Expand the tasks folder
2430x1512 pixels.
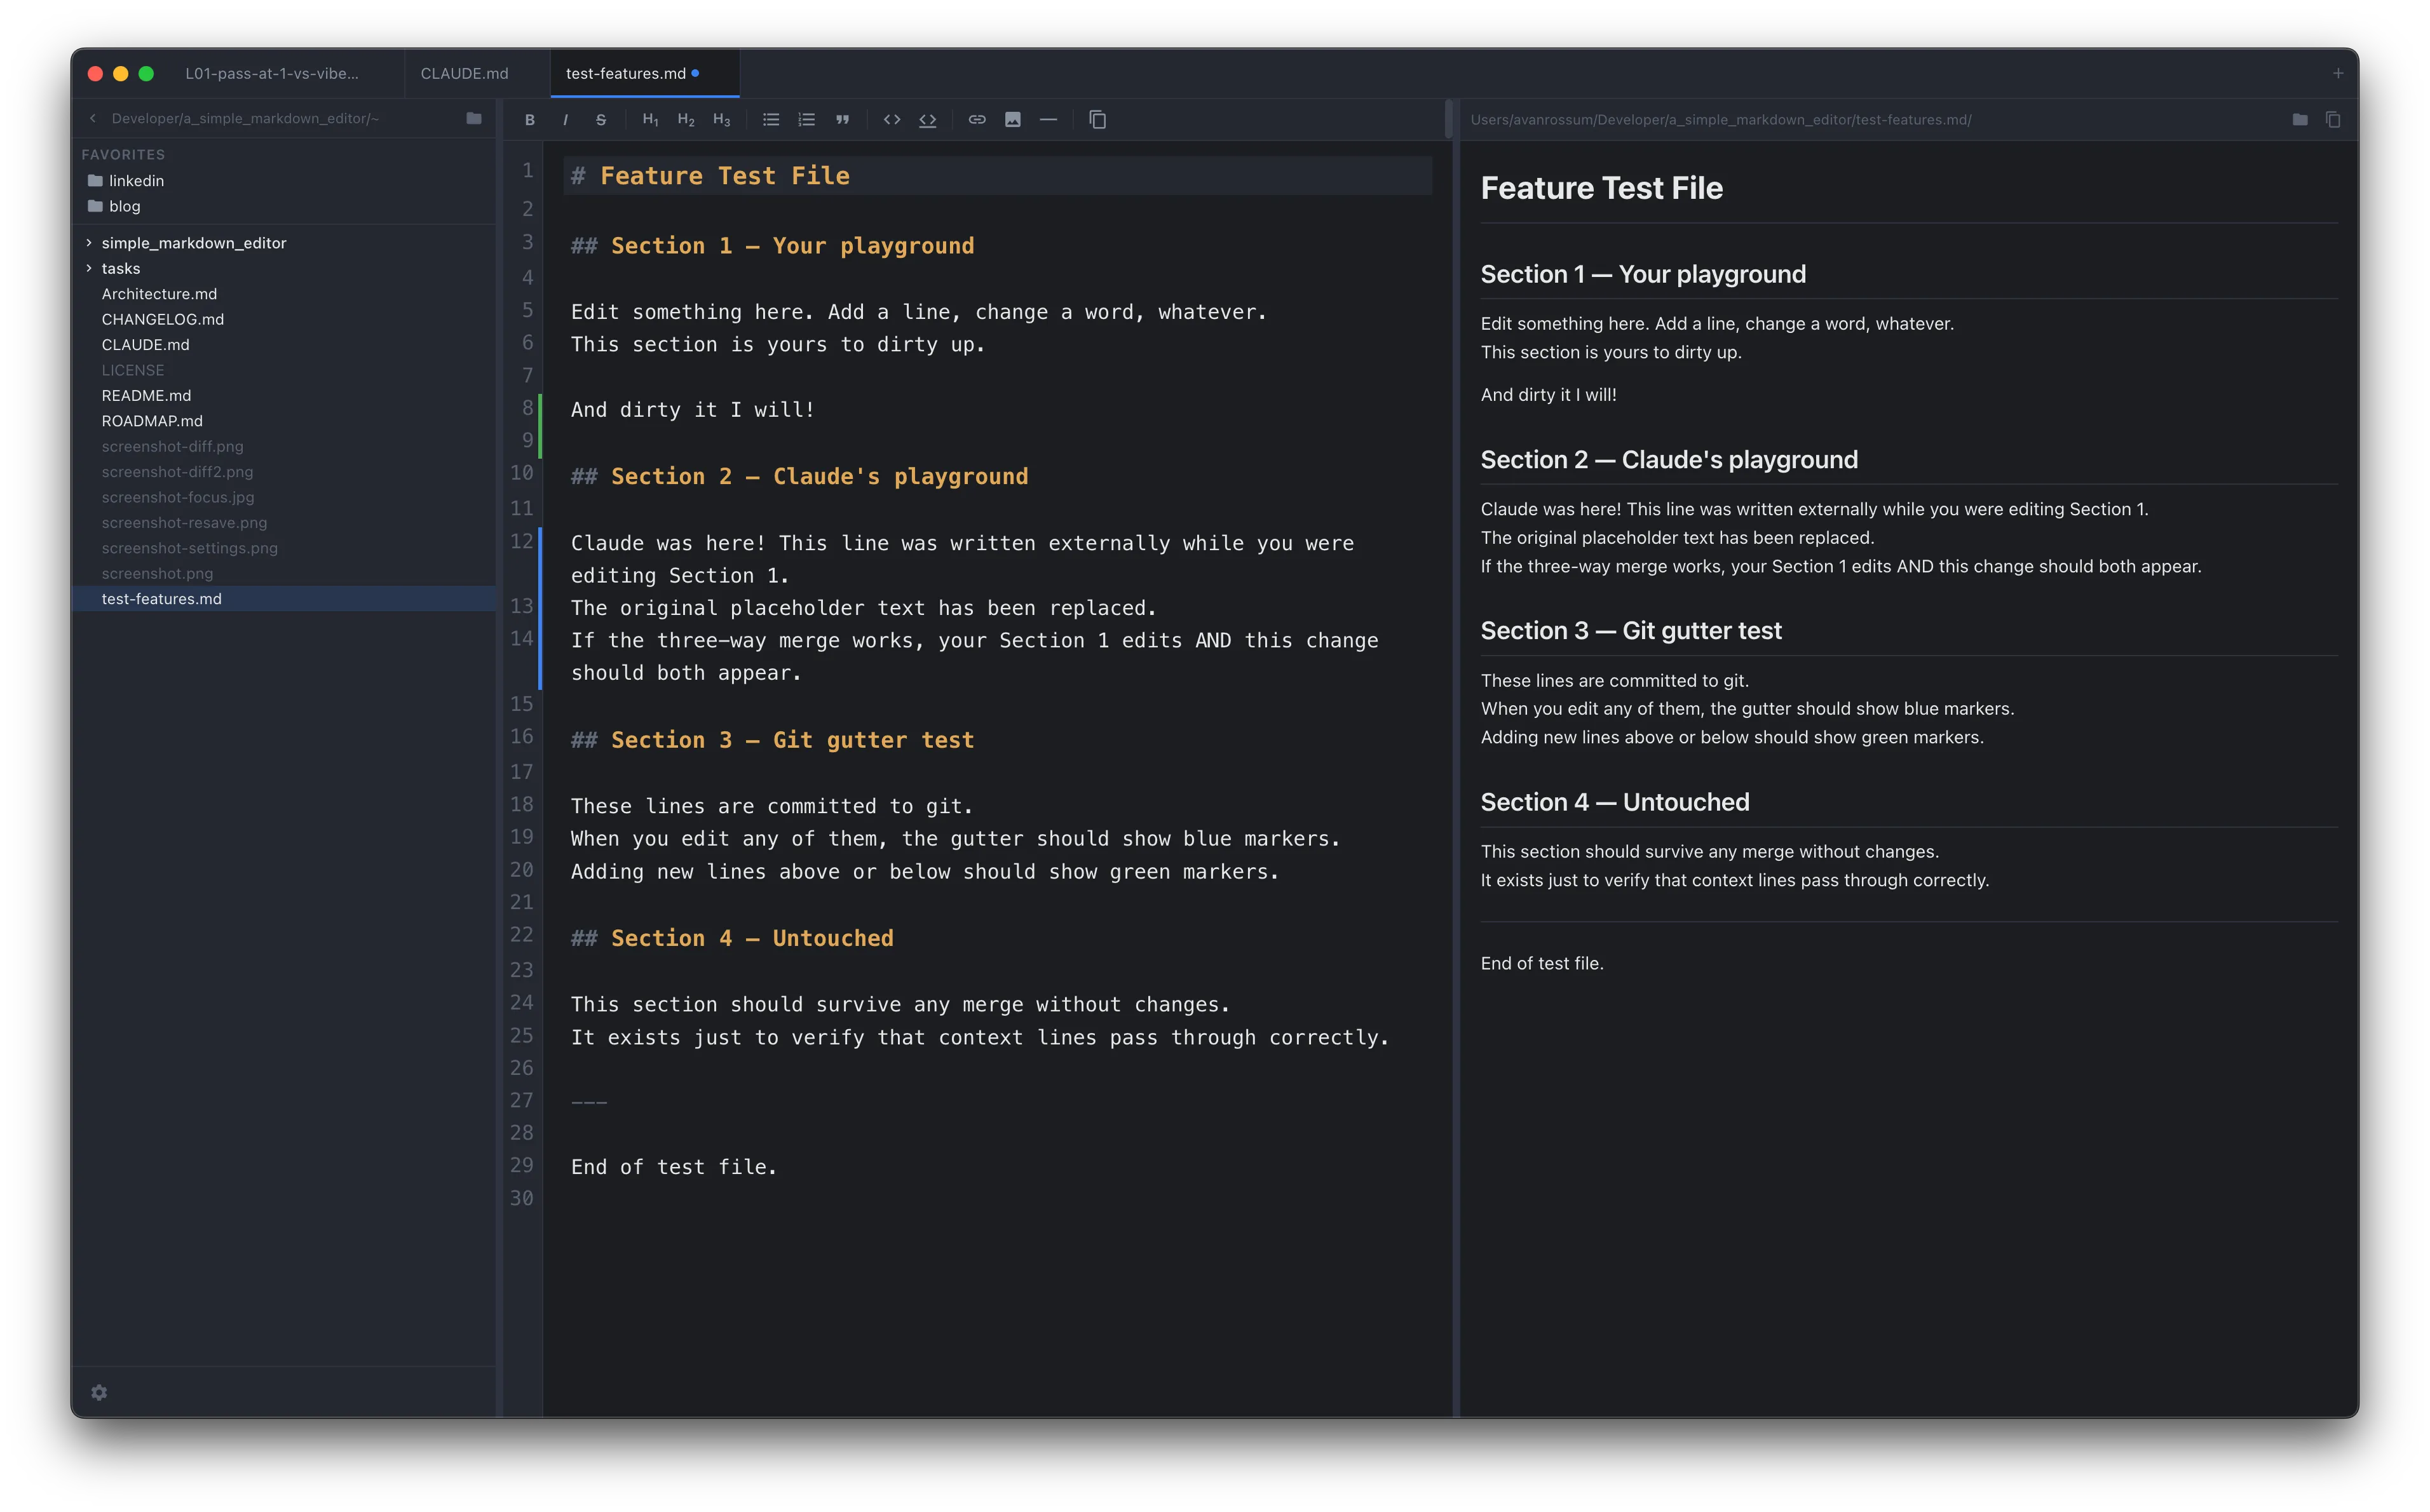point(90,268)
